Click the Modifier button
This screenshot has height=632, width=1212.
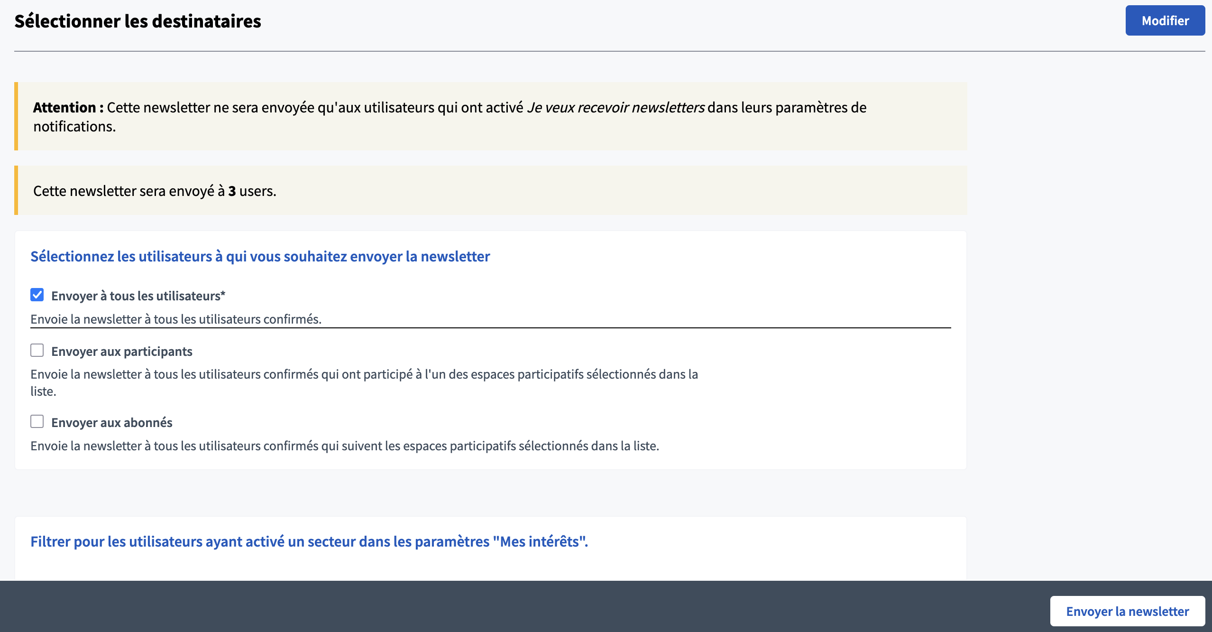click(1165, 21)
